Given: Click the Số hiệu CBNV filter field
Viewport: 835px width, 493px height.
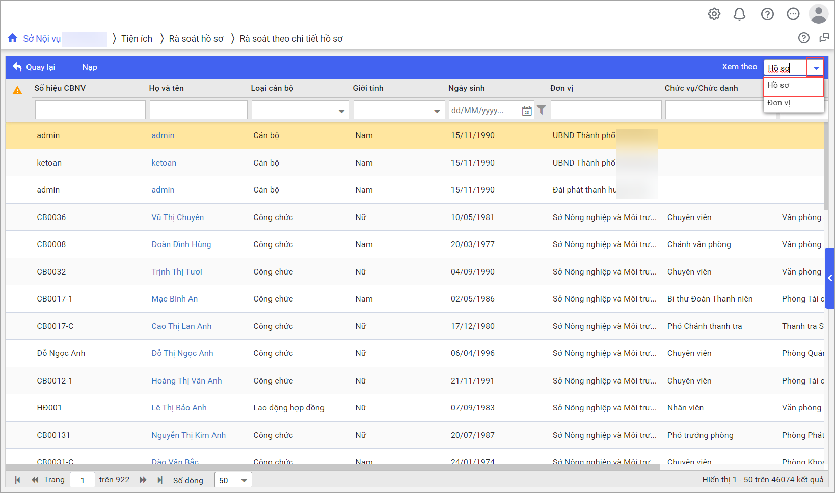Looking at the screenshot, I should point(90,110).
